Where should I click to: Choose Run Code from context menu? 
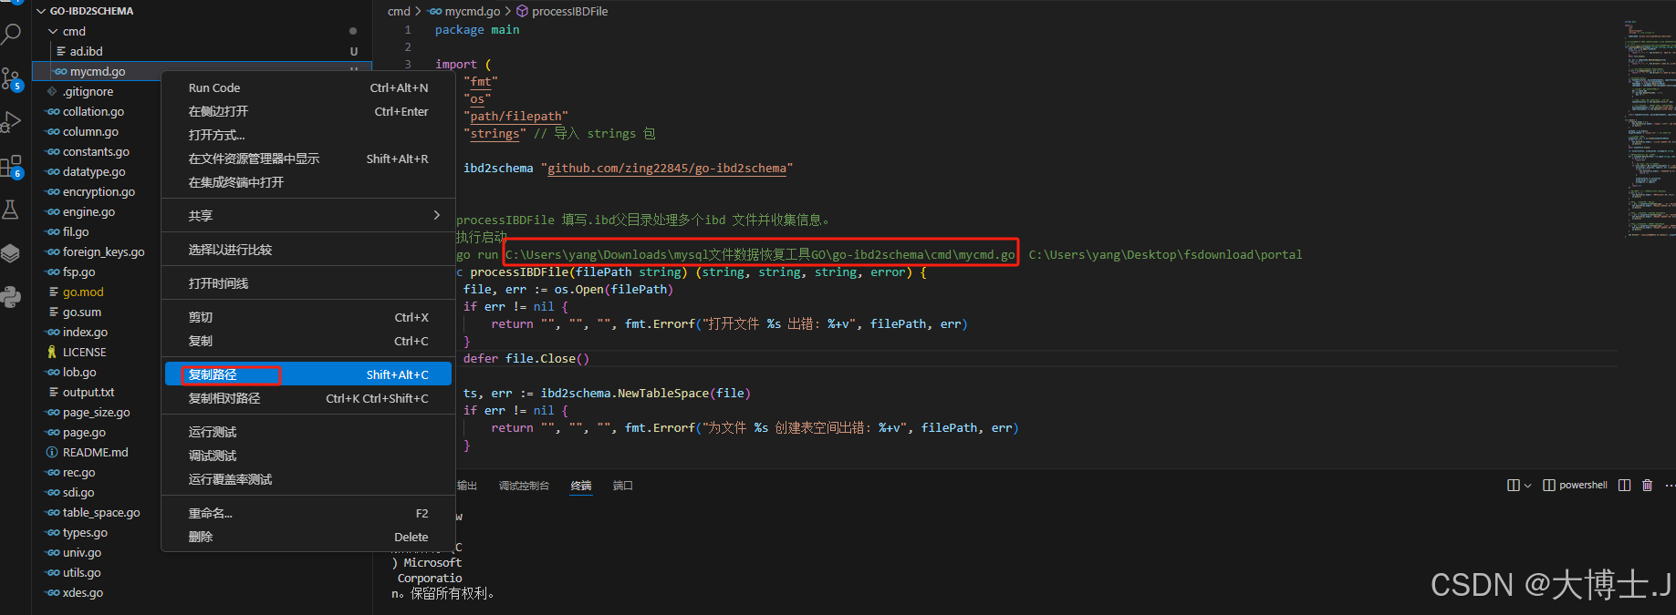pyautogui.click(x=308, y=87)
